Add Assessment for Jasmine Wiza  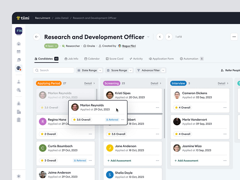186,161
